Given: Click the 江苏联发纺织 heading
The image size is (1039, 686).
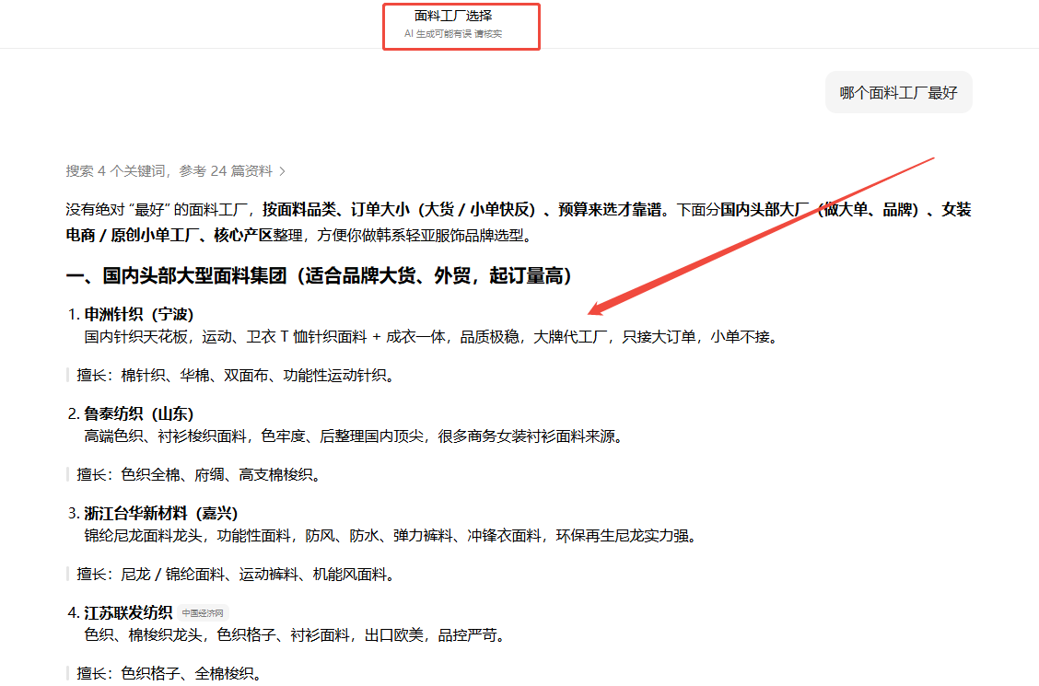Looking at the screenshot, I should point(128,612).
